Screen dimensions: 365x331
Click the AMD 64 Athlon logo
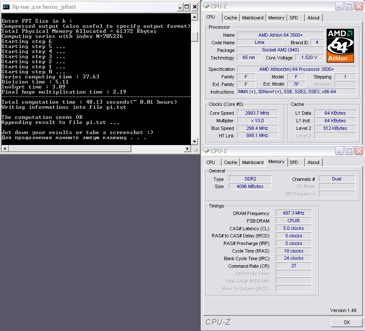(x=340, y=46)
